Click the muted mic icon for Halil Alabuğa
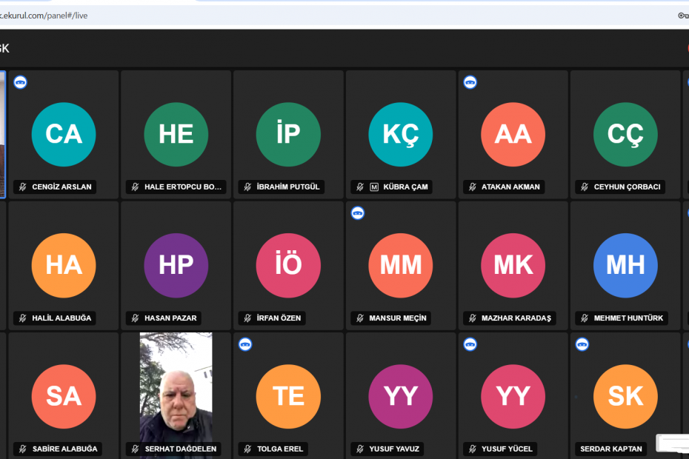This screenshot has width=689, height=459. point(23,318)
